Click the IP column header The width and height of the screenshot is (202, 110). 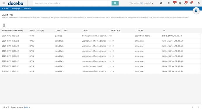click(x=164, y=31)
